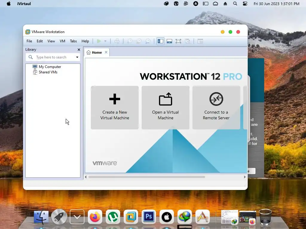The width and height of the screenshot is (306, 229).
Task: Click the VMware Workstation title bar icon
Action: [28, 32]
